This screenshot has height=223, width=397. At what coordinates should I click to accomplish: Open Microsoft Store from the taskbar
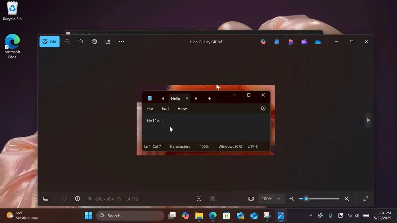pyautogui.click(x=226, y=216)
